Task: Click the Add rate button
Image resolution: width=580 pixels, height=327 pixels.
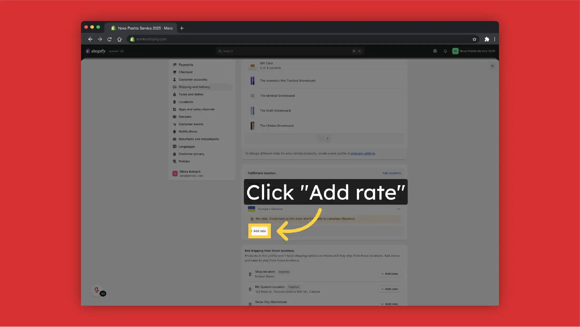Action: 259,231
